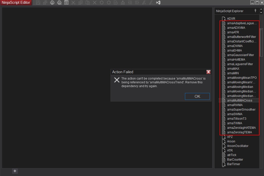This screenshot has height=176, width=264.
Task: Select amaZerolagHATEMA script
Action: click(241, 128)
